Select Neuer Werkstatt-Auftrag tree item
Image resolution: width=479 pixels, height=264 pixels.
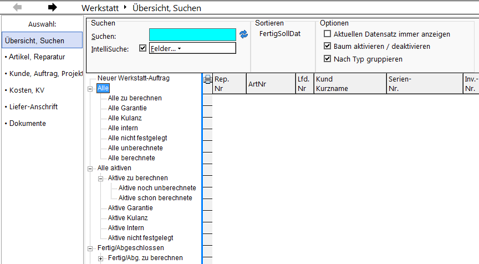coord(134,78)
